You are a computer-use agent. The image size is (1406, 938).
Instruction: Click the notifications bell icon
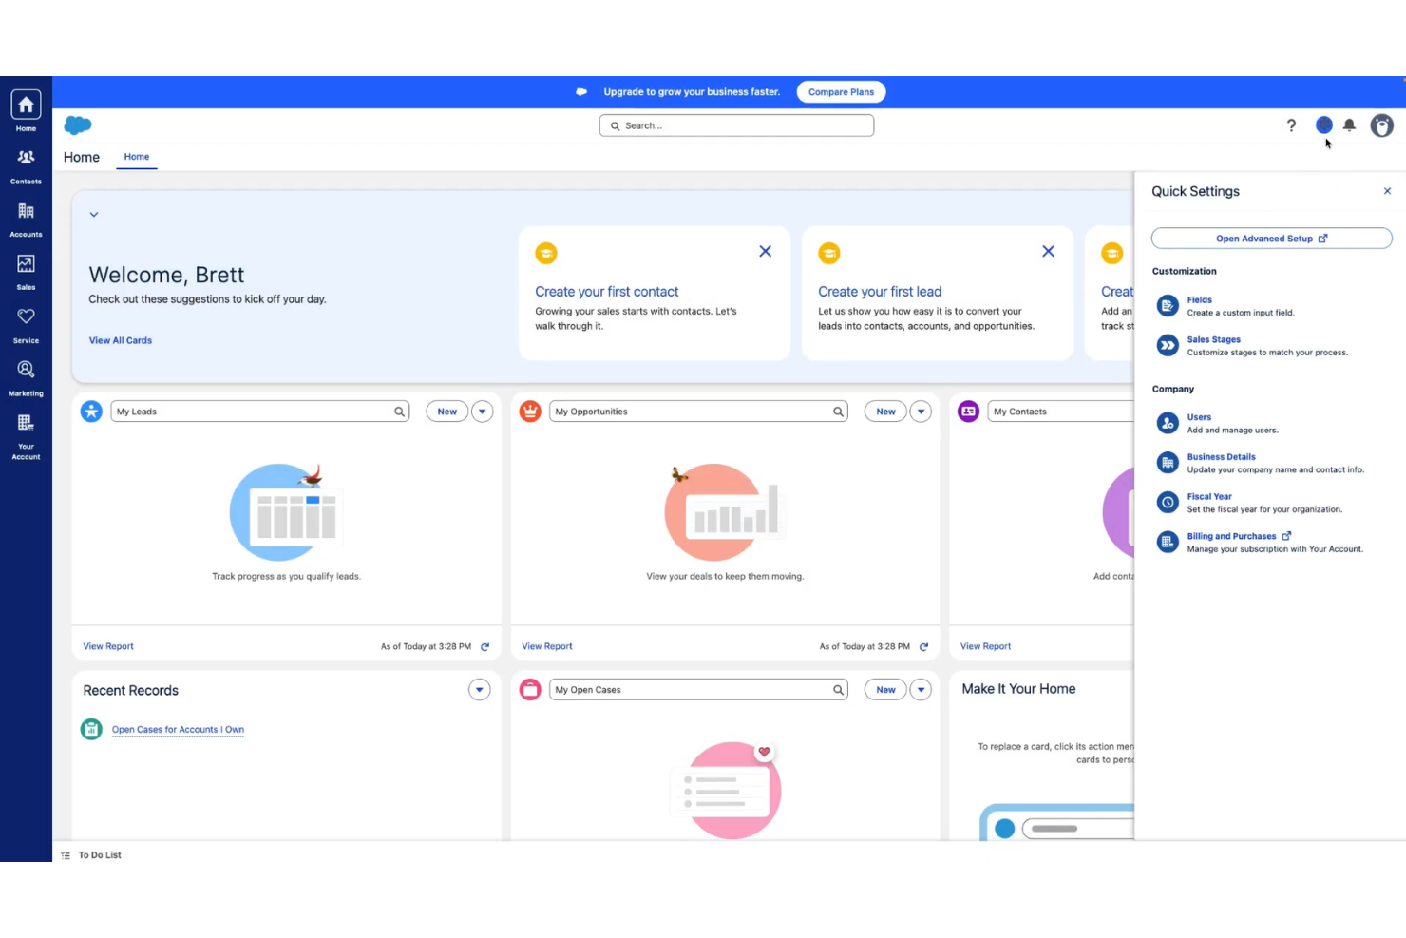click(x=1350, y=124)
